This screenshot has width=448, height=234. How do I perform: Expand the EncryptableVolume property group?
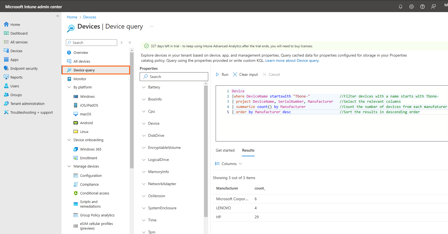[x=144, y=147]
